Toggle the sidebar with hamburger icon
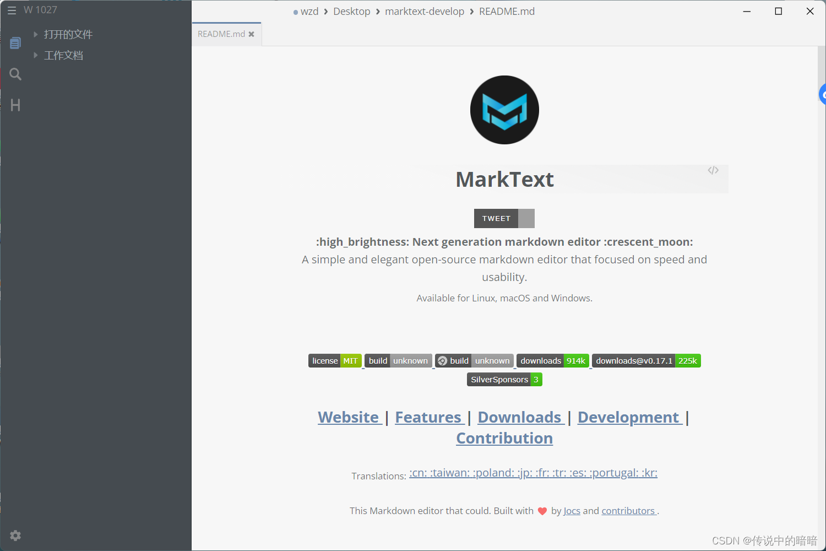 (x=12, y=10)
